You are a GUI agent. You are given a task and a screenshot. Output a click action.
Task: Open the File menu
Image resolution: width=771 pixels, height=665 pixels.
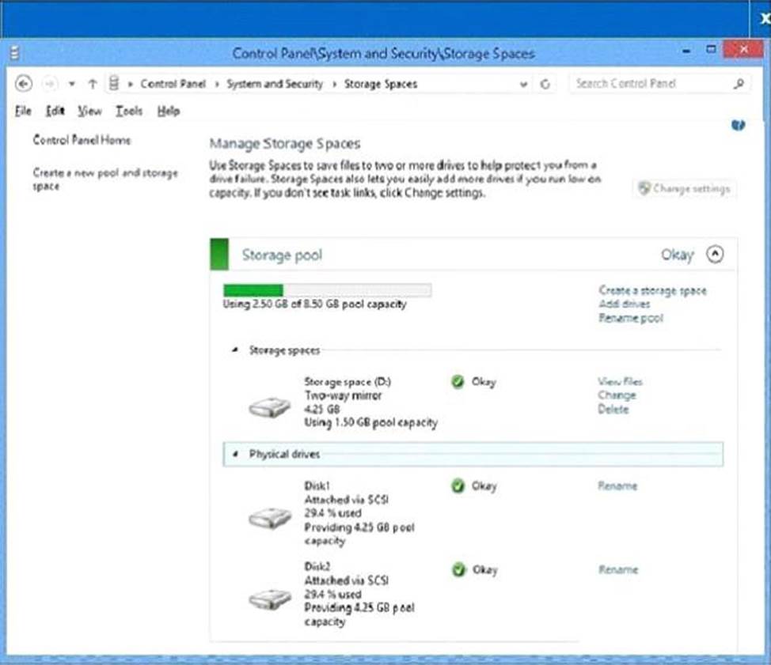click(23, 111)
